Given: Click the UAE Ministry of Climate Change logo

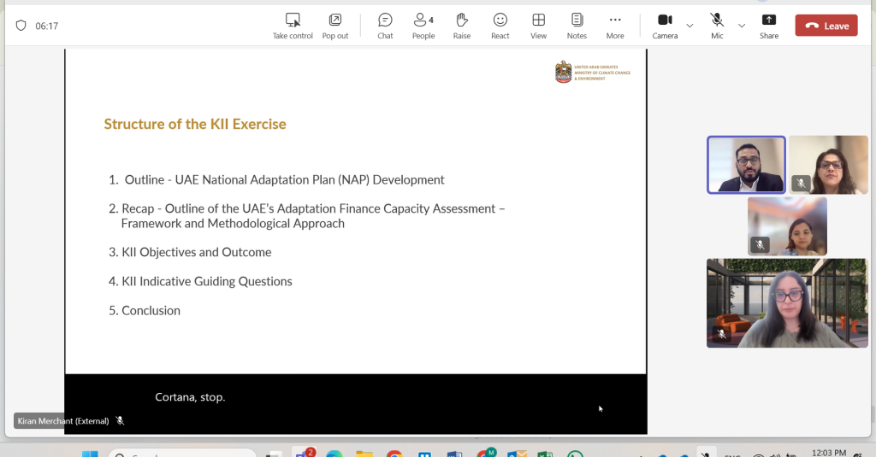Looking at the screenshot, I should 593,72.
